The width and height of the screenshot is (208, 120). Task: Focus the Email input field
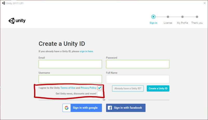[x=70, y=64]
